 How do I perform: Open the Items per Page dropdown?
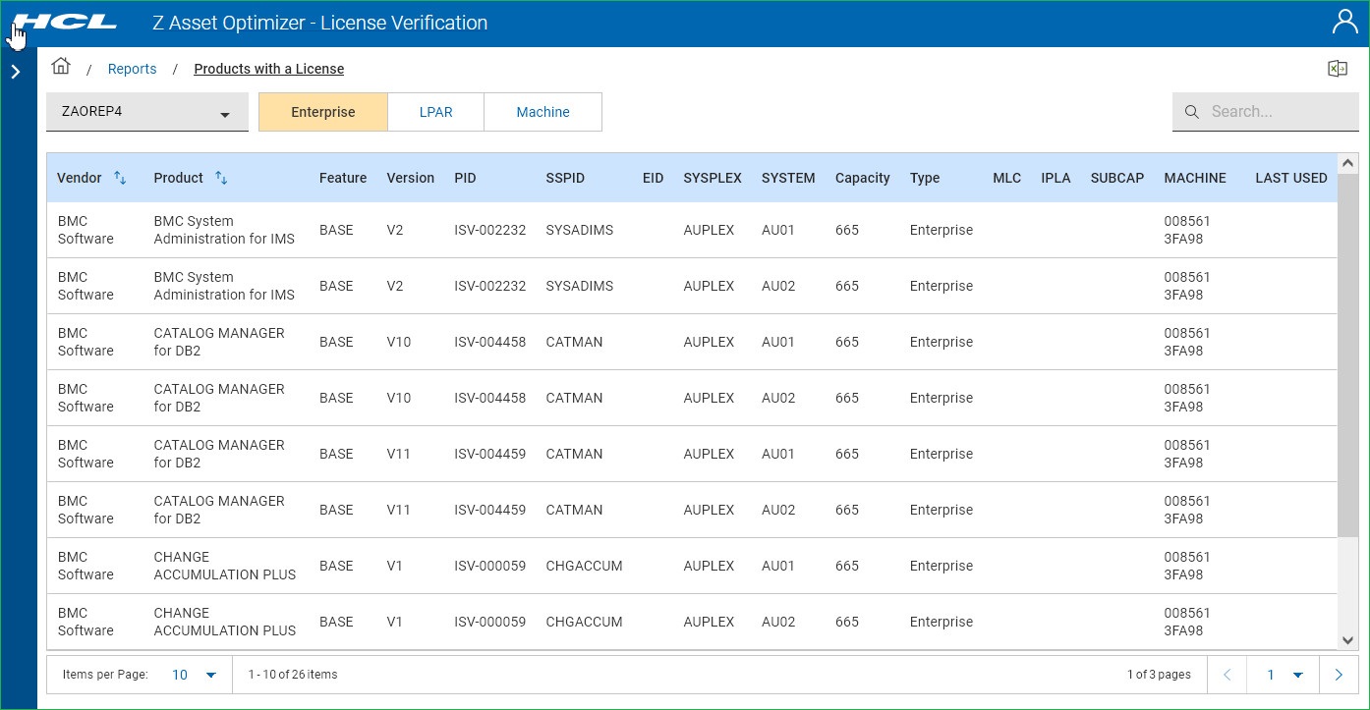tap(194, 675)
